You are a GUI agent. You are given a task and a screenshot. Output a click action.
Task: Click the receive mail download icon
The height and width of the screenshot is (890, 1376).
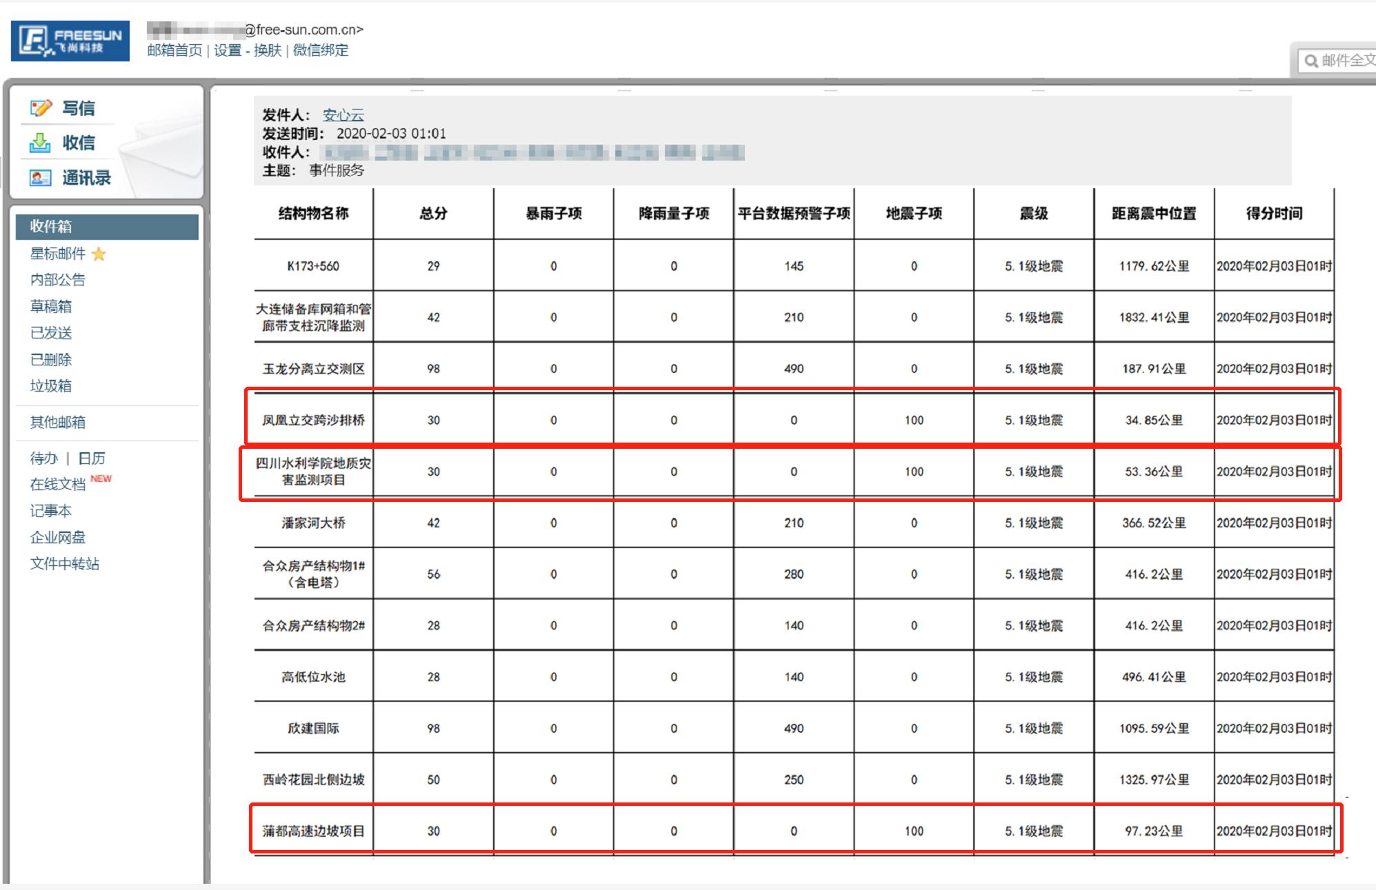[x=40, y=143]
